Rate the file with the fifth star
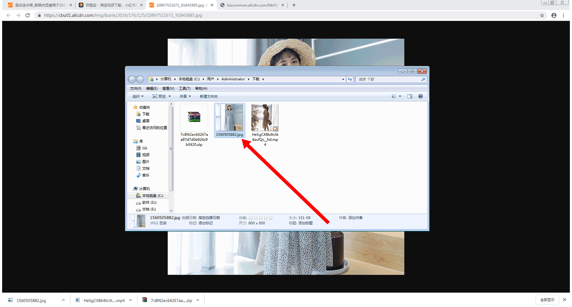 pos(271,218)
